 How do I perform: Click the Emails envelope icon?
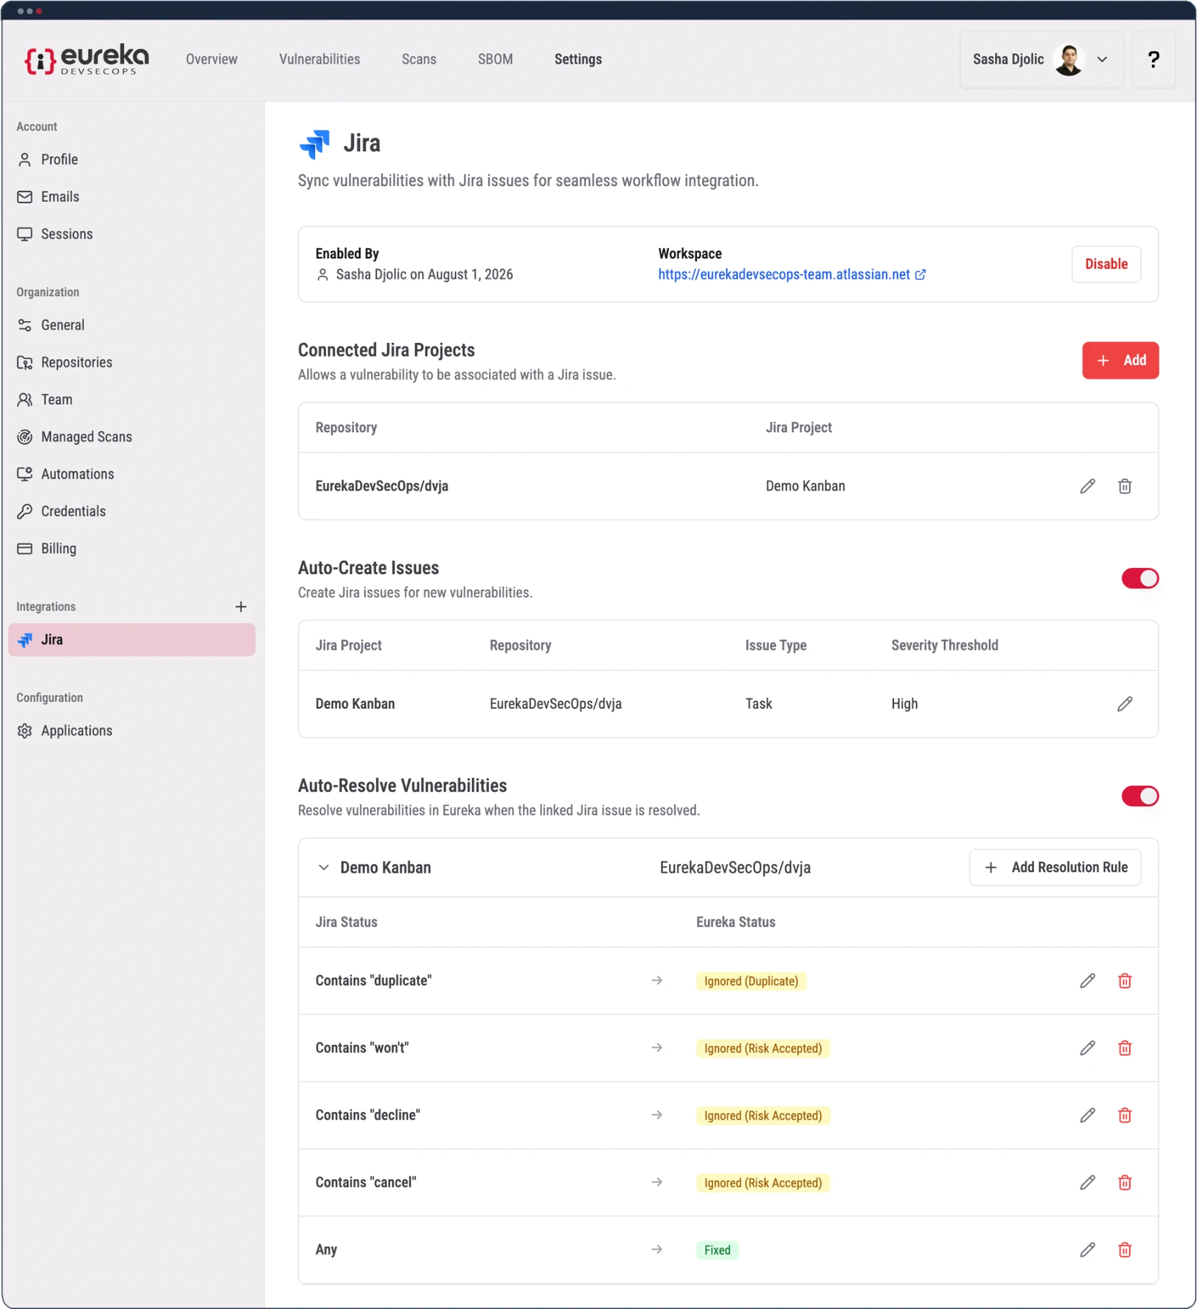point(25,197)
